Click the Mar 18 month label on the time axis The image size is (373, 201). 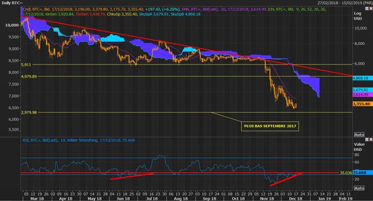37,198
